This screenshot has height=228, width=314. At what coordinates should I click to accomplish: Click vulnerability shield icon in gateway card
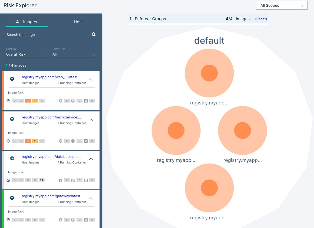[x=8, y=220]
